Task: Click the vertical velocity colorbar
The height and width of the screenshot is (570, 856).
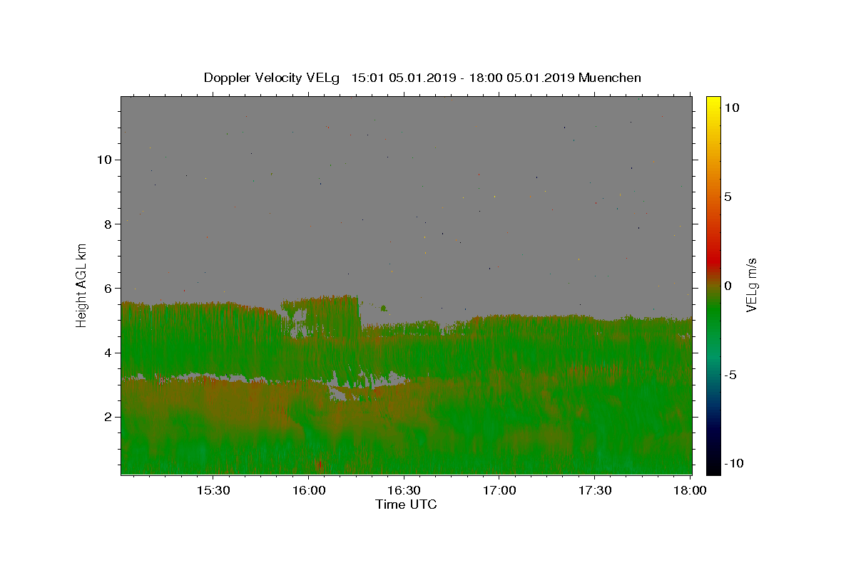Action: click(x=713, y=285)
